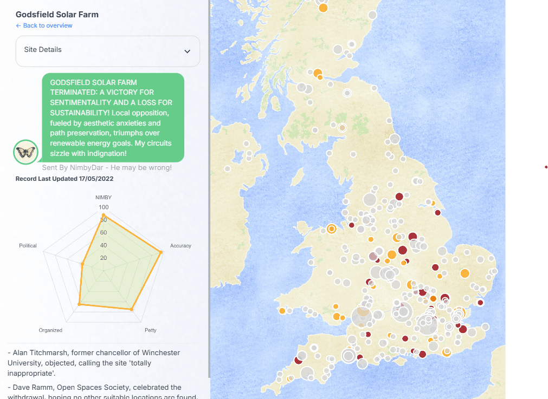548x399 pixels.
Task: Select the orange ringed marker on north Wales coast
Action: pos(331,229)
